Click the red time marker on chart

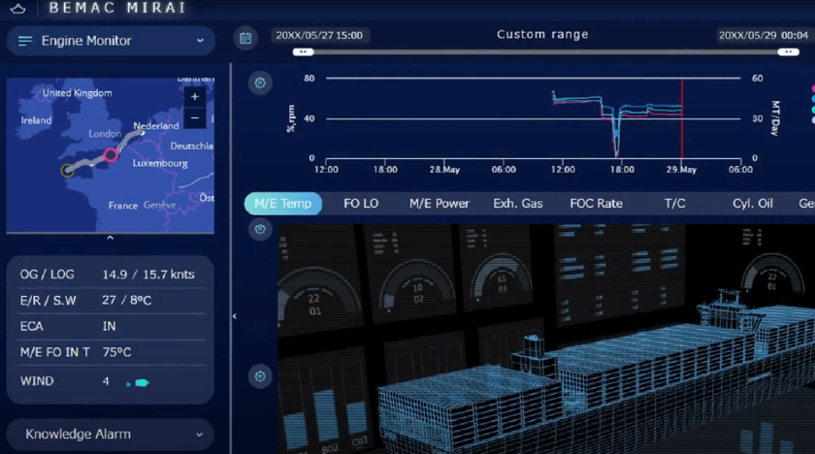(682, 118)
